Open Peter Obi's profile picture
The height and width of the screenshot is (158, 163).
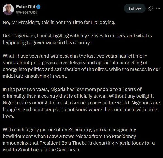[x=8, y=9]
